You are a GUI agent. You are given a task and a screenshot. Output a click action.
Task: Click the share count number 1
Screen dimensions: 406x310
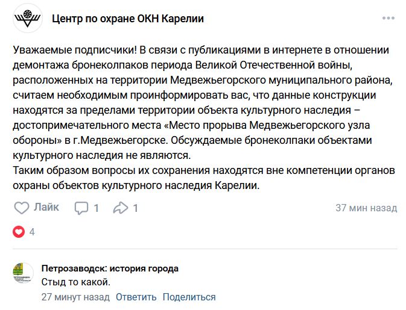coord(135,208)
